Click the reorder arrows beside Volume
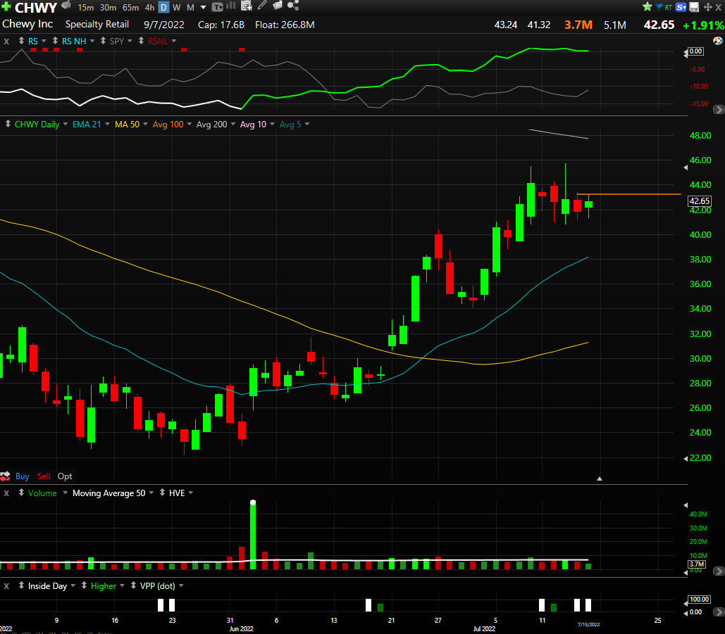Screen dimensions: 725x634 (21, 493)
